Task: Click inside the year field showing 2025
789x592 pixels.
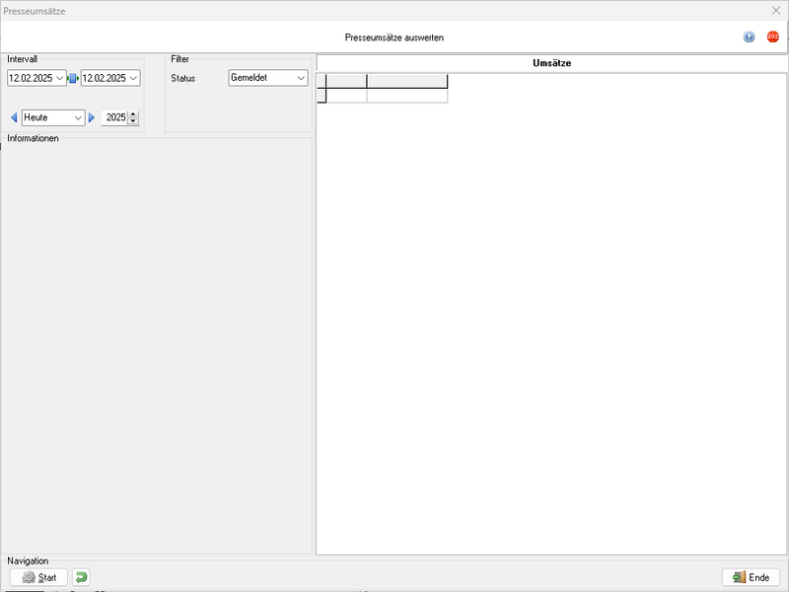Action: (x=114, y=117)
